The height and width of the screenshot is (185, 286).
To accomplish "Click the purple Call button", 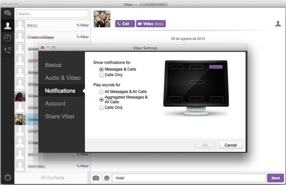I will click(125, 24).
